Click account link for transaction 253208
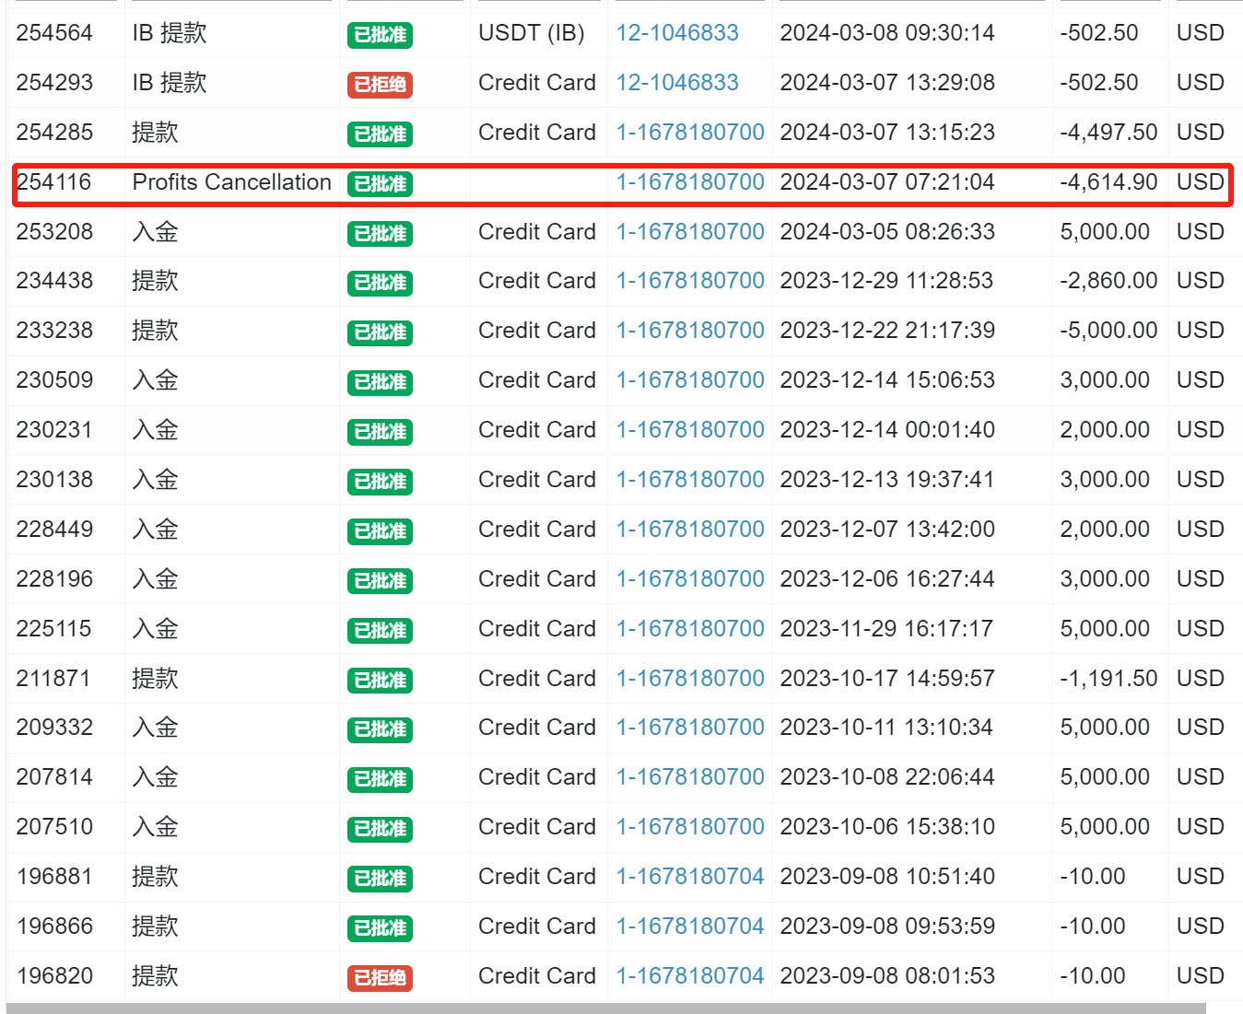The image size is (1243, 1014). (690, 232)
